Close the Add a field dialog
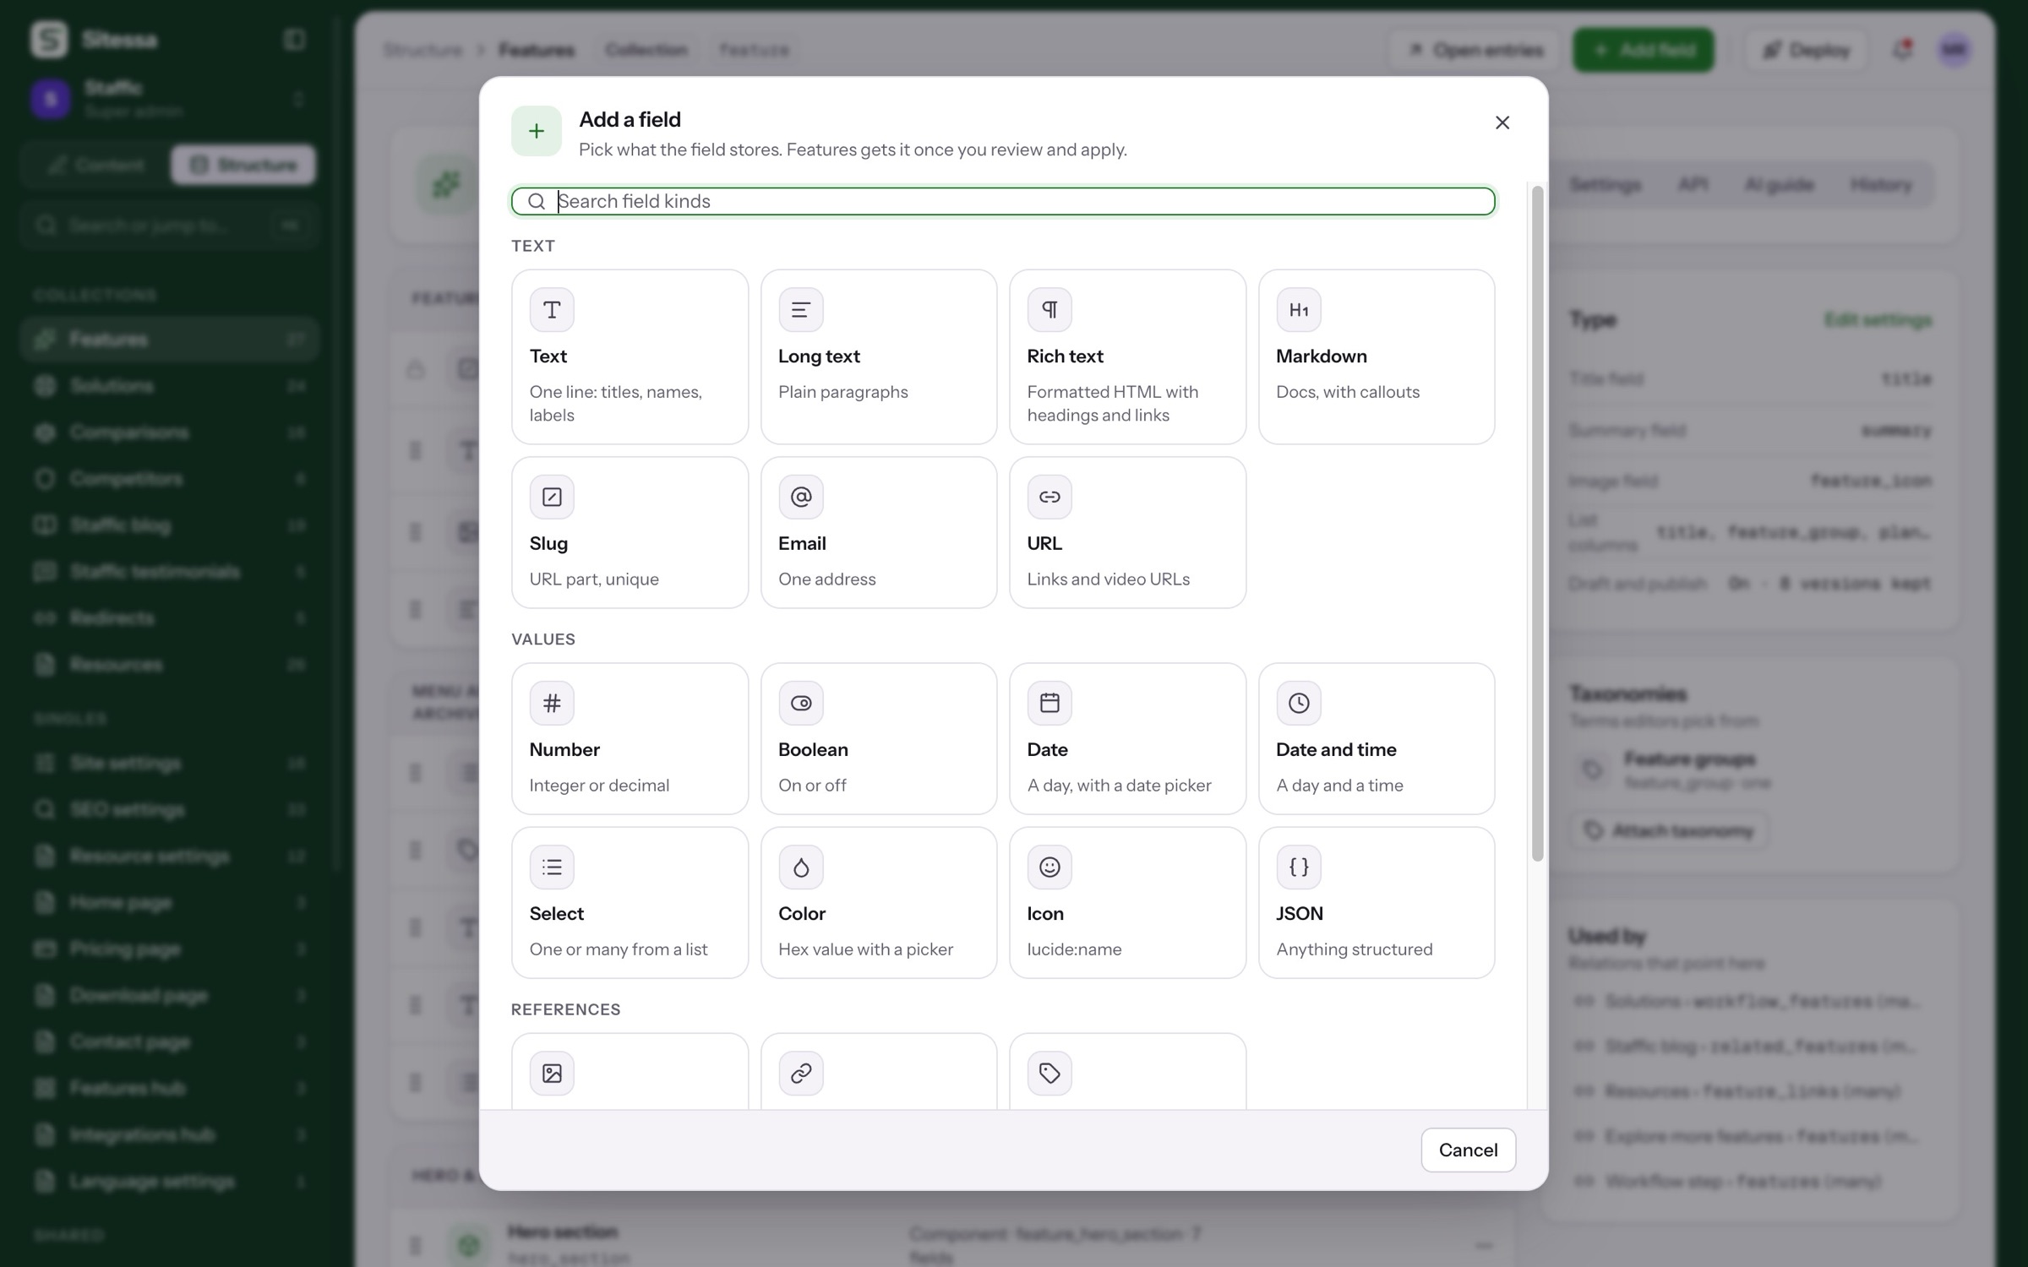Image resolution: width=2028 pixels, height=1267 pixels. (x=1502, y=123)
